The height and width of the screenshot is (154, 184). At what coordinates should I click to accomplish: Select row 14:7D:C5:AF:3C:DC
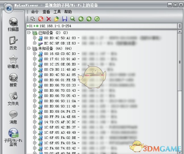point(60,122)
